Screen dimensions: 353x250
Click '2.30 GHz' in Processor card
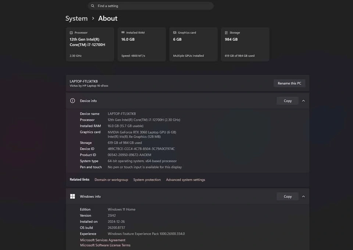pyautogui.click(x=76, y=56)
